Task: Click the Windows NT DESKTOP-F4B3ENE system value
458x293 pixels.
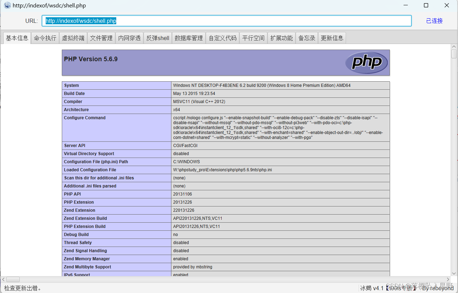Action: 262,85
